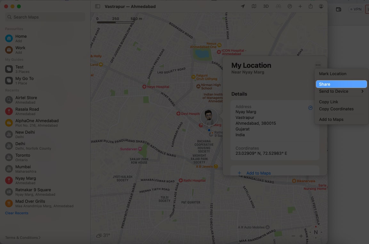This screenshot has width=369, height=244.
Task: Click the Nirman High School marker
Action: (198, 86)
